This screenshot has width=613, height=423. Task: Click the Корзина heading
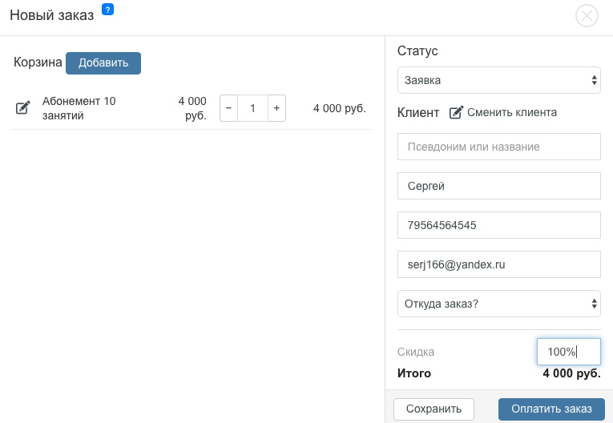point(38,62)
